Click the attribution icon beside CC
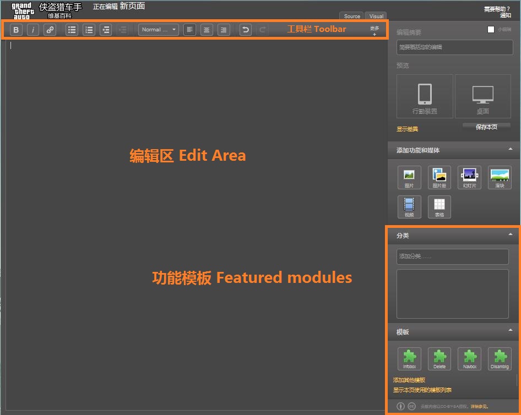This screenshot has width=521, height=415. coord(401,406)
